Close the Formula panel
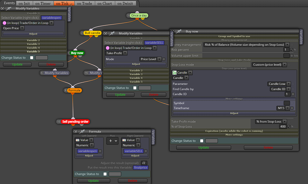The height and width of the screenshot is (184, 308). [x=76, y=132]
